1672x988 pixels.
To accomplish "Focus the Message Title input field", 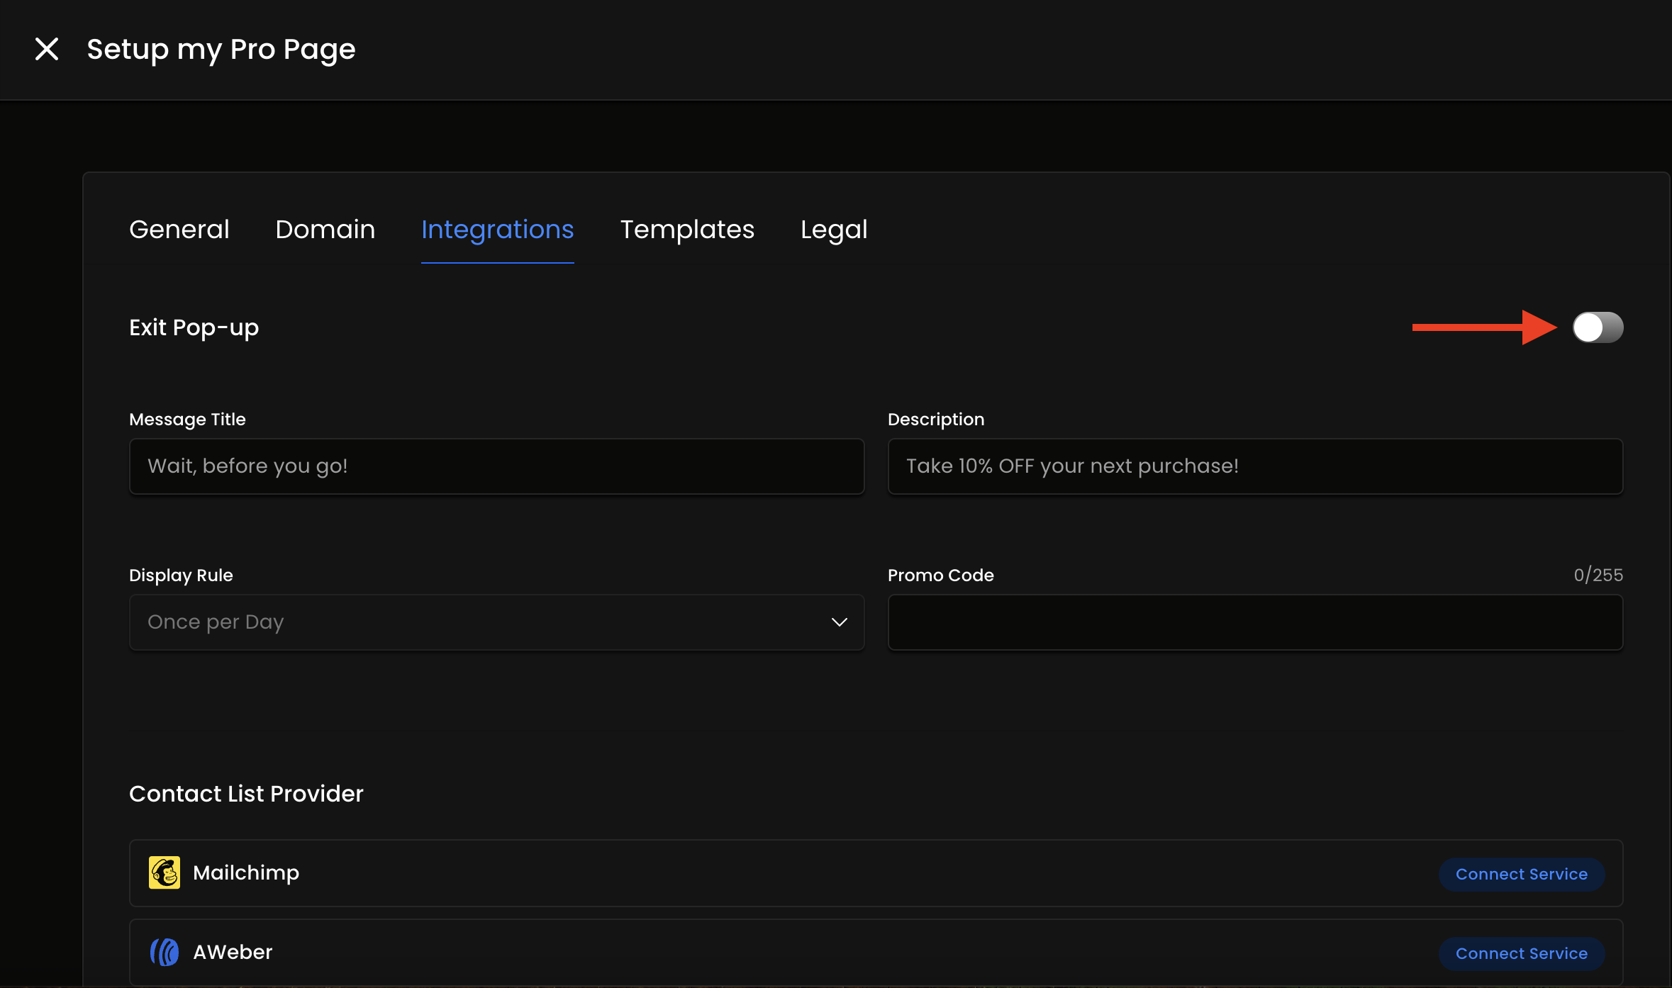I will (496, 466).
